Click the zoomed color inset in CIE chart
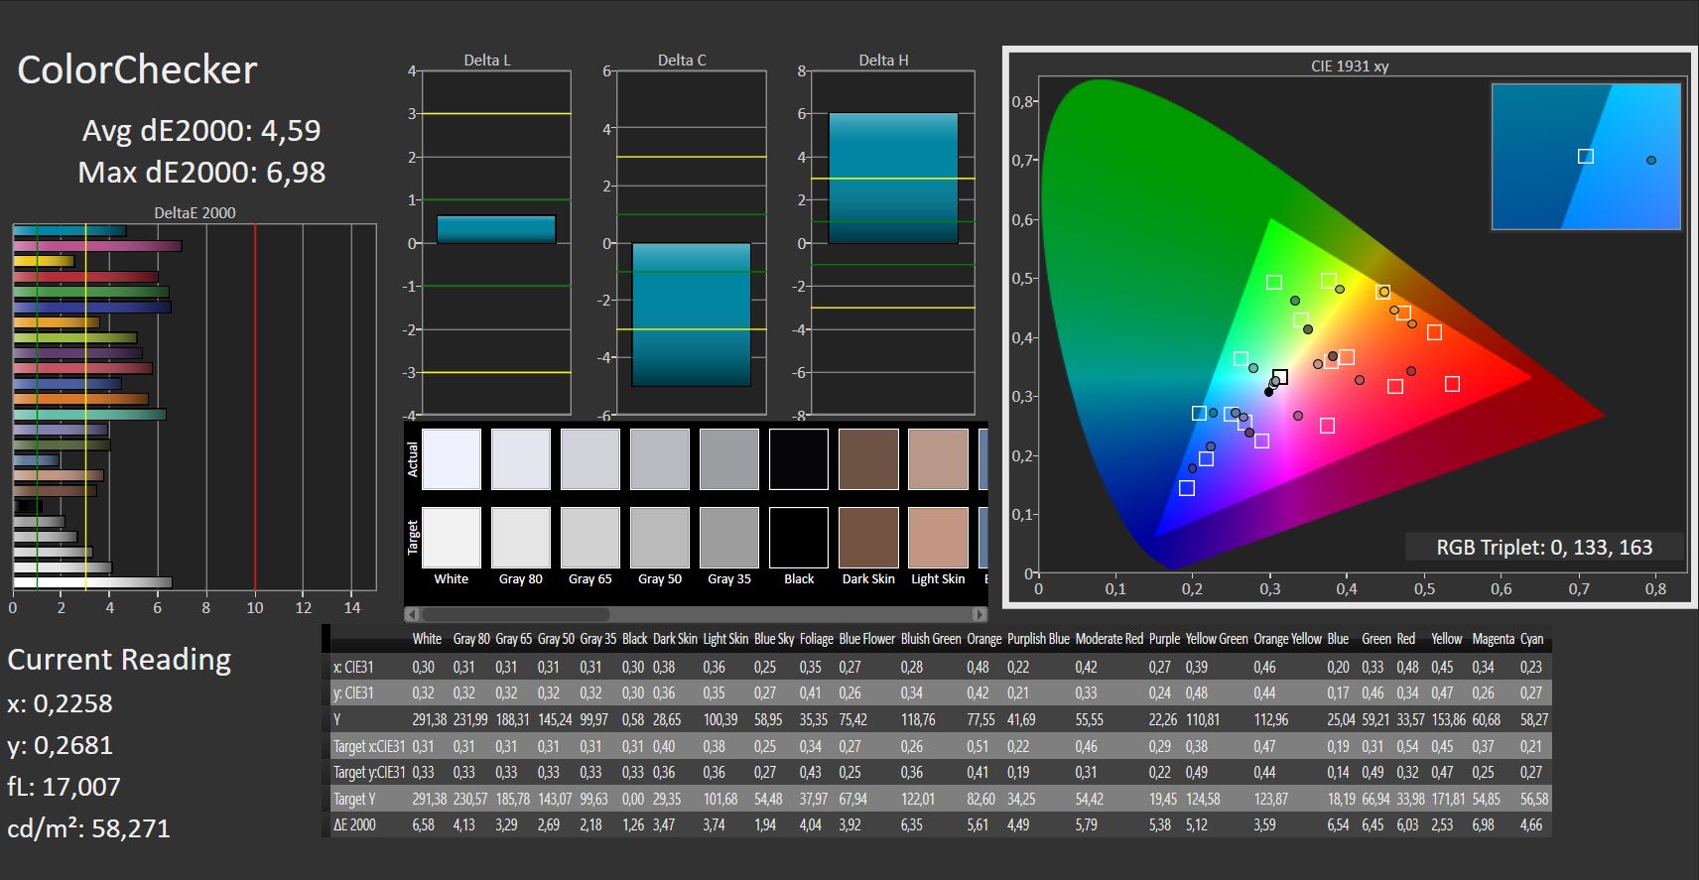1699x880 pixels. 1585,157
